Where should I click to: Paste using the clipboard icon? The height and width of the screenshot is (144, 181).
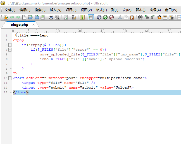[132, 17]
